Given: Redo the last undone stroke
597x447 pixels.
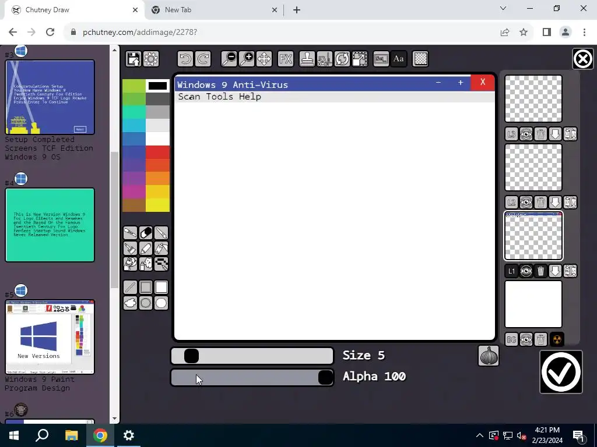Looking at the screenshot, I should coord(203,59).
